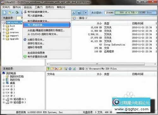
Task: Expand the (C:) drive node
Action: pyautogui.click(x=4, y=86)
